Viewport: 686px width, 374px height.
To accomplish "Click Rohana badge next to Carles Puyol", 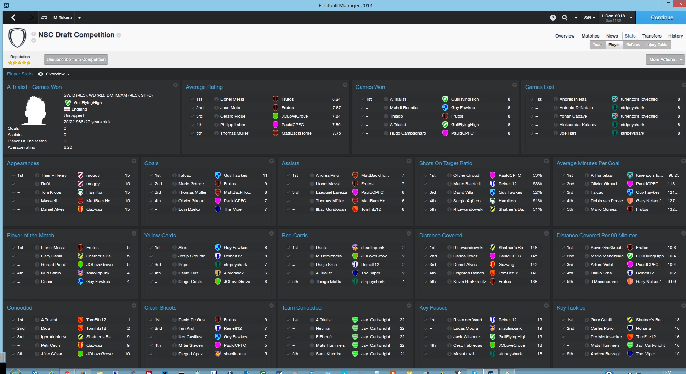I will point(630,328).
